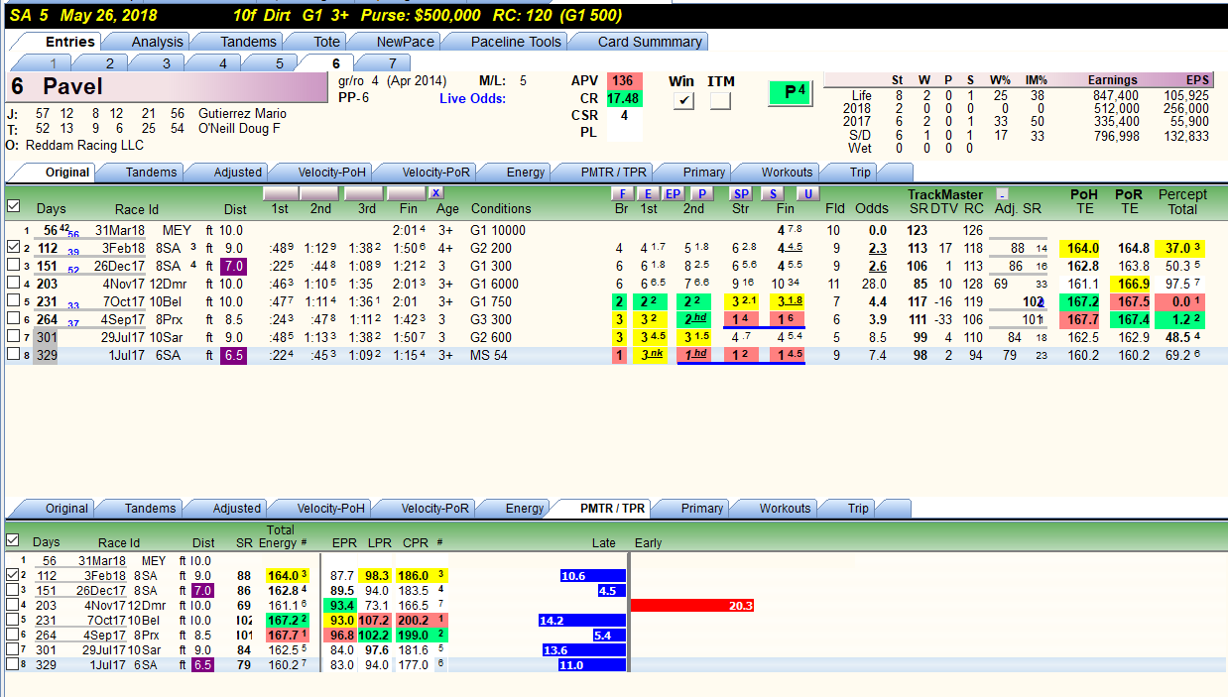Switch to the NewPace tab
This screenshot has width=1228, height=697.
pos(405,42)
